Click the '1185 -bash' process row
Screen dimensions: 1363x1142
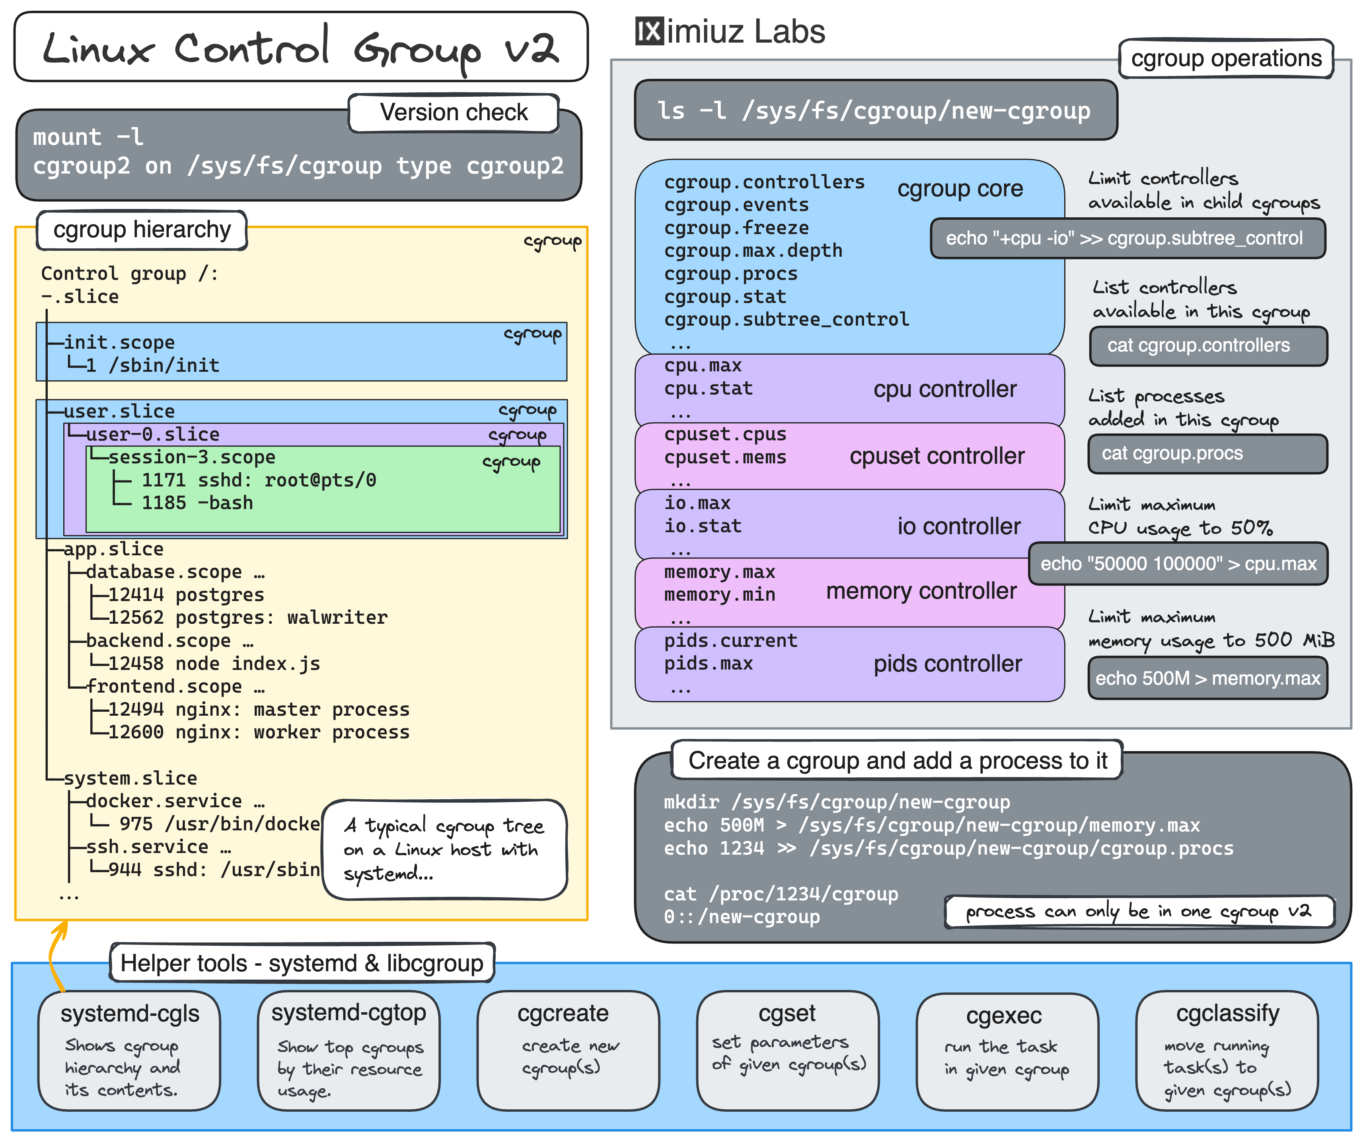197,502
